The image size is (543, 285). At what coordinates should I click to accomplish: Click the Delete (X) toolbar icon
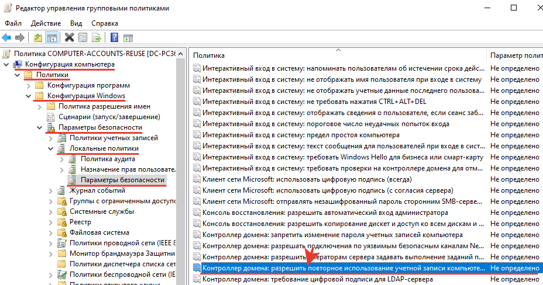point(70,38)
